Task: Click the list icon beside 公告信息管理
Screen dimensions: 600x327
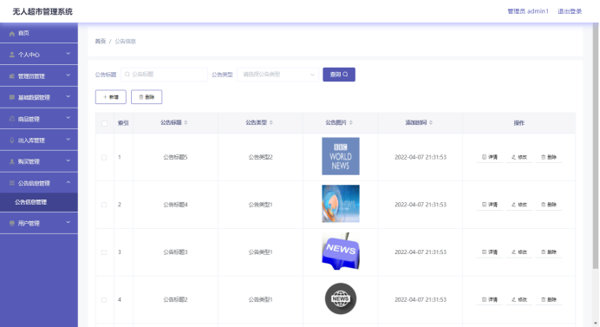Action: pos(12,183)
